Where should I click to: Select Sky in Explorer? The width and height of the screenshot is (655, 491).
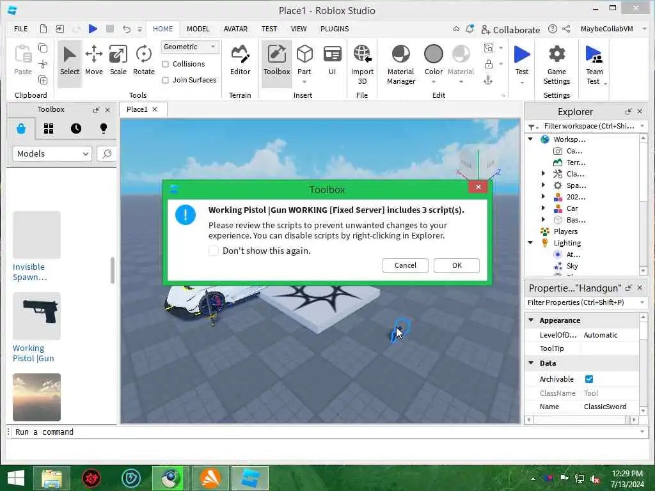point(572,266)
